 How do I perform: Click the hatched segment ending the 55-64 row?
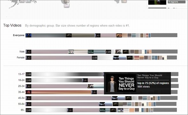click(x=166, y=104)
